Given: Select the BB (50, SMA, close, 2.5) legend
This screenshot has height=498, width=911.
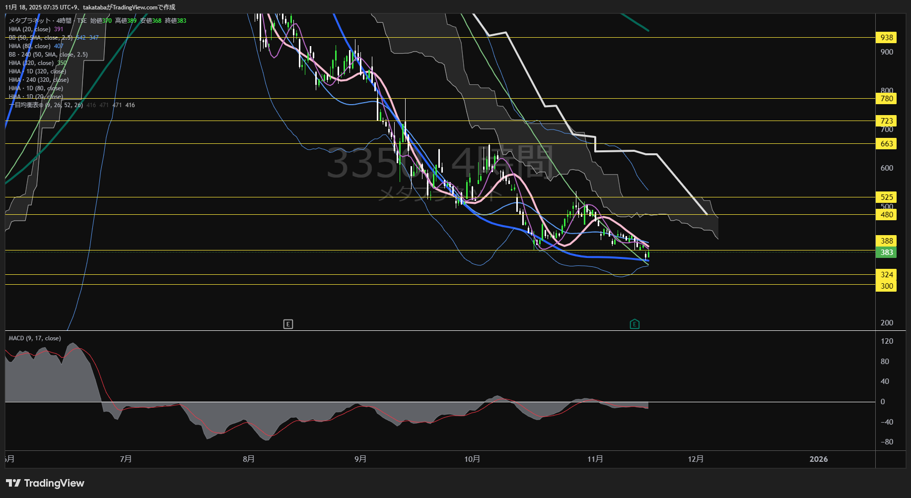Looking at the screenshot, I should tap(41, 38).
